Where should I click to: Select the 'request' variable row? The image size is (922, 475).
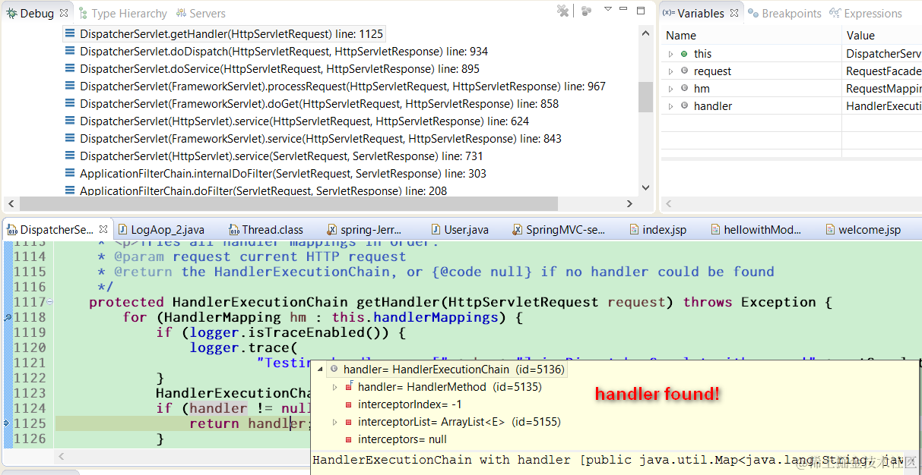pos(791,71)
